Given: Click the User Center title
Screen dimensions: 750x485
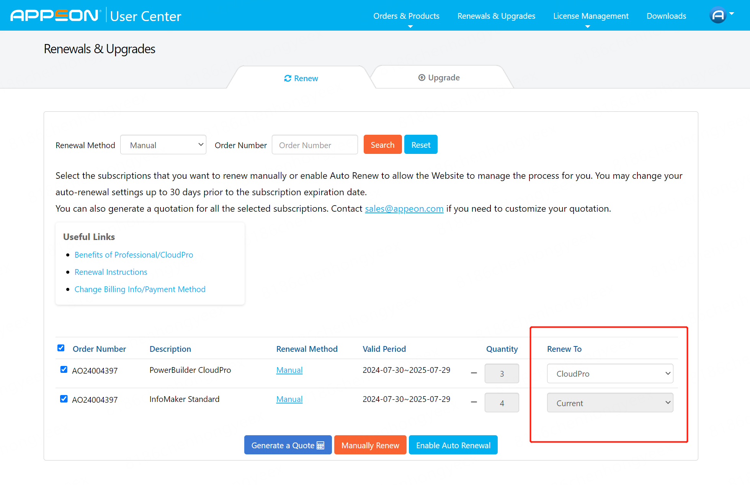Looking at the screenshot, I should coord(146,16).
